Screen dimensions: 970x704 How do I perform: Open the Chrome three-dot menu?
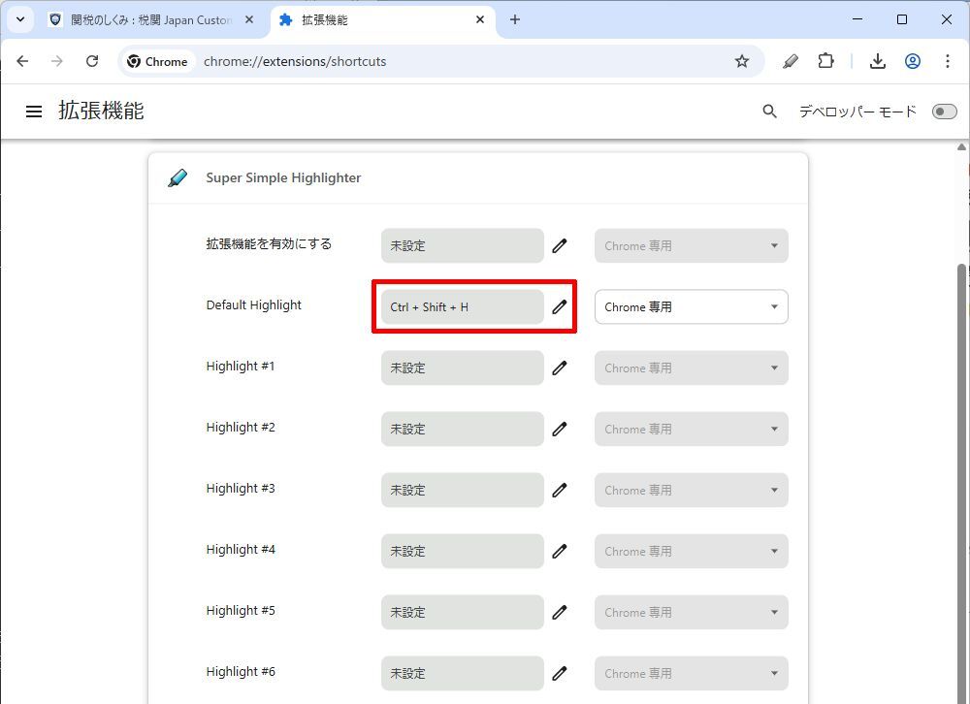(947, 61)
